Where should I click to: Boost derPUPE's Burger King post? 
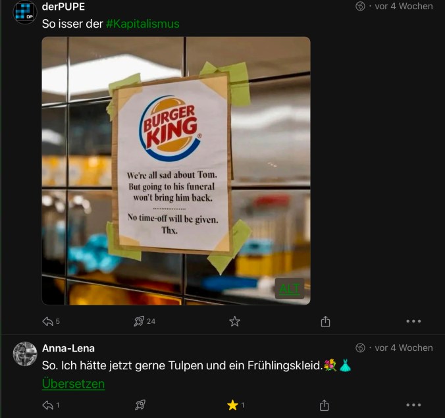pos(139,321)
